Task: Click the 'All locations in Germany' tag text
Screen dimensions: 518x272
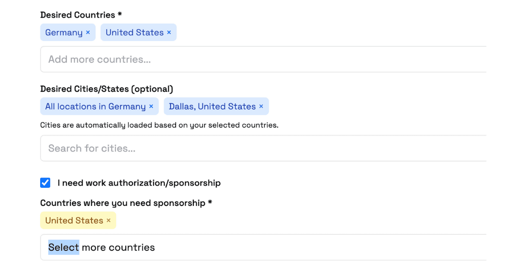Action: click(x=95, y=107)
